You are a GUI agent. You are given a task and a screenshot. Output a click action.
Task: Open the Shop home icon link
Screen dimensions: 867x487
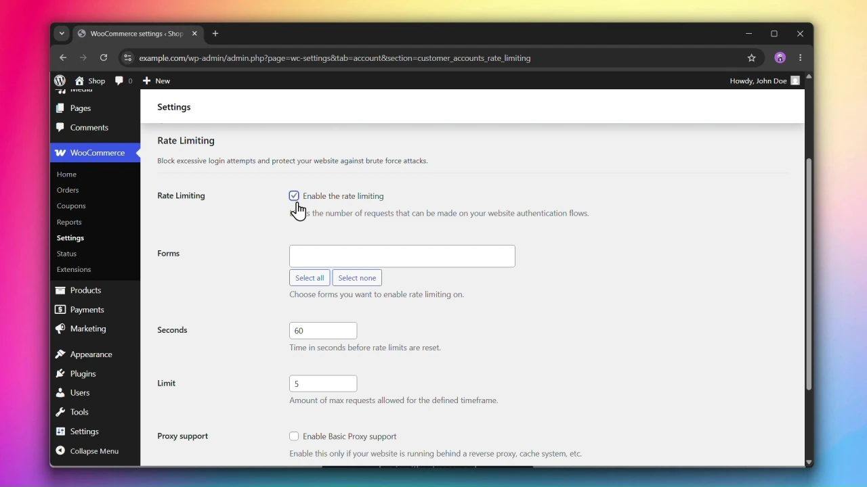[x=90, y=80]
